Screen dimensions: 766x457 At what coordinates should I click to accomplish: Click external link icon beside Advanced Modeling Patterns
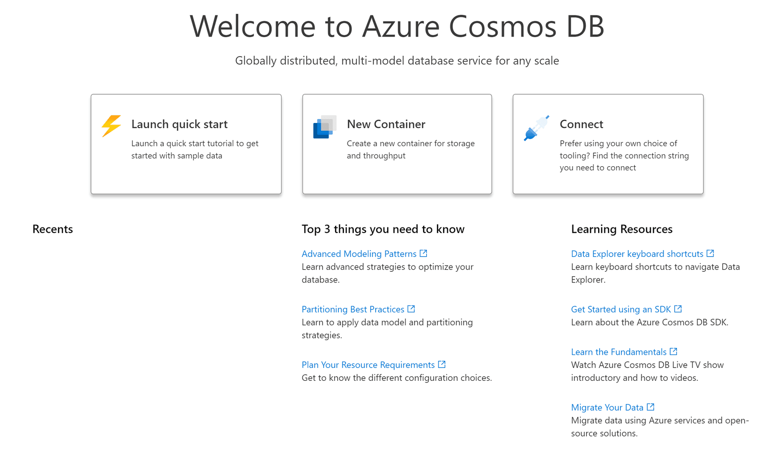(423, 253)
